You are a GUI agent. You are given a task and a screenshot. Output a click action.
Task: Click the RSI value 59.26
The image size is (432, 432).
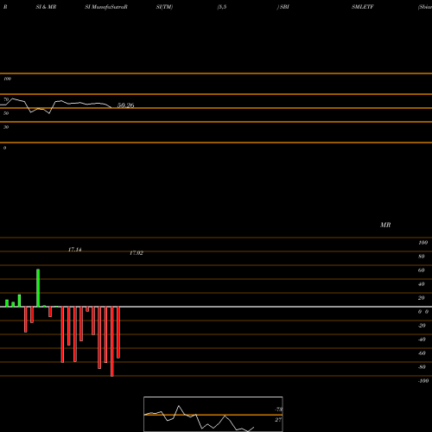point(126,105)
